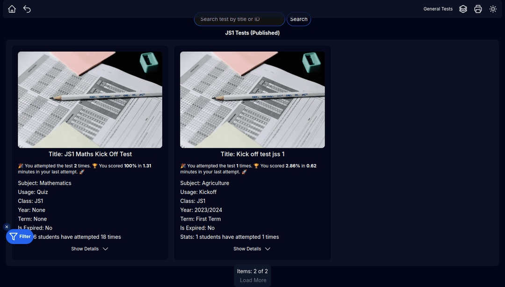This screenshot has height=287, width=505.
Task: Open the Kick off test jss 1 thumbnail
Action: click(252, 100)
